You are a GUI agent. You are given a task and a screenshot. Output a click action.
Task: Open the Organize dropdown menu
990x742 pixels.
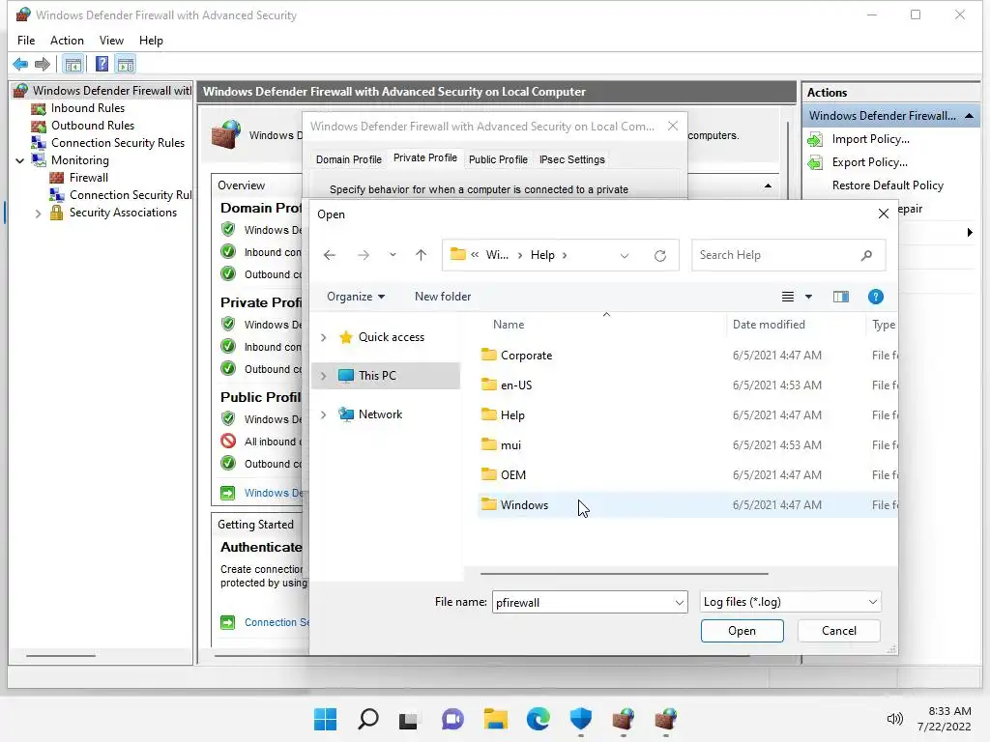[356, 297]
